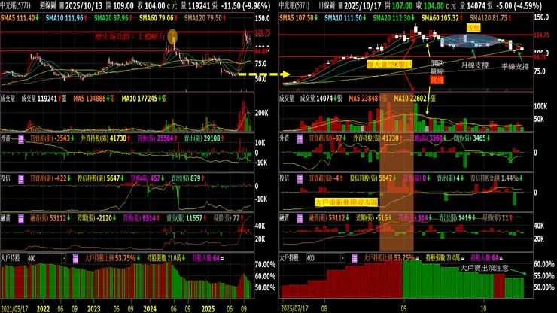Open the 外資 panel settings icon in weekly chart
Image resolution: width=557 pixels, height=313 pixels.
click(x=21, y=139)
